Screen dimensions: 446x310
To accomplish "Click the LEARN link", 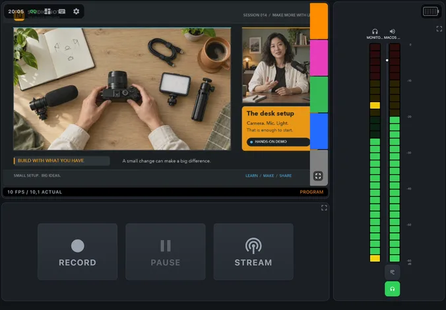I will click(x=252, y=175).
